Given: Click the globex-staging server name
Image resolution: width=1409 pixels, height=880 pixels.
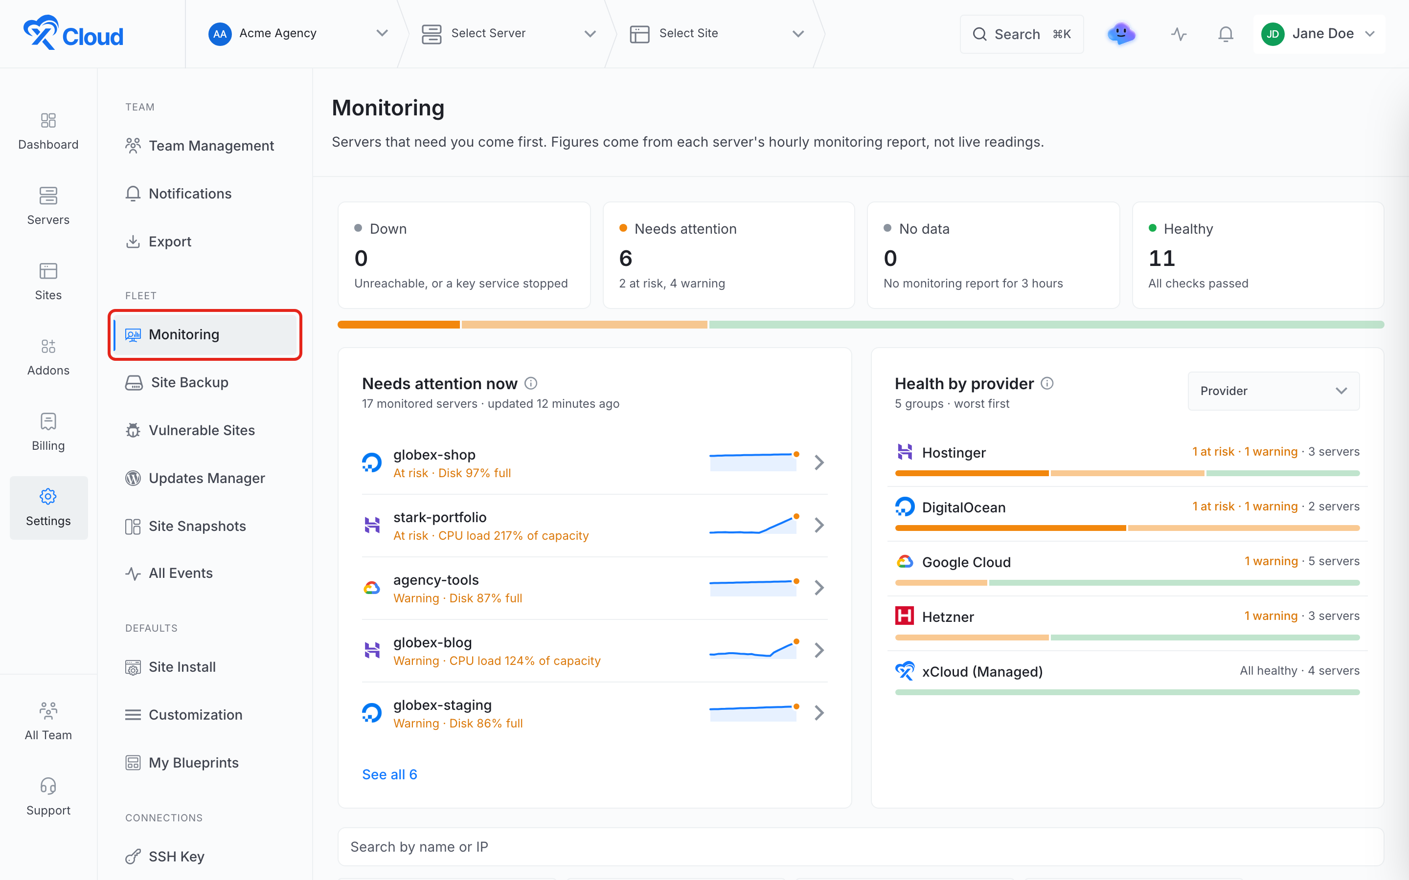Looking at the screenshot, I should (x=442, y=705).
